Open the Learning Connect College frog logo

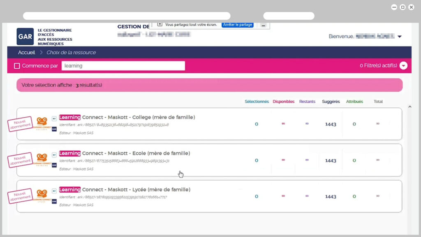click(x=42, y=123)
